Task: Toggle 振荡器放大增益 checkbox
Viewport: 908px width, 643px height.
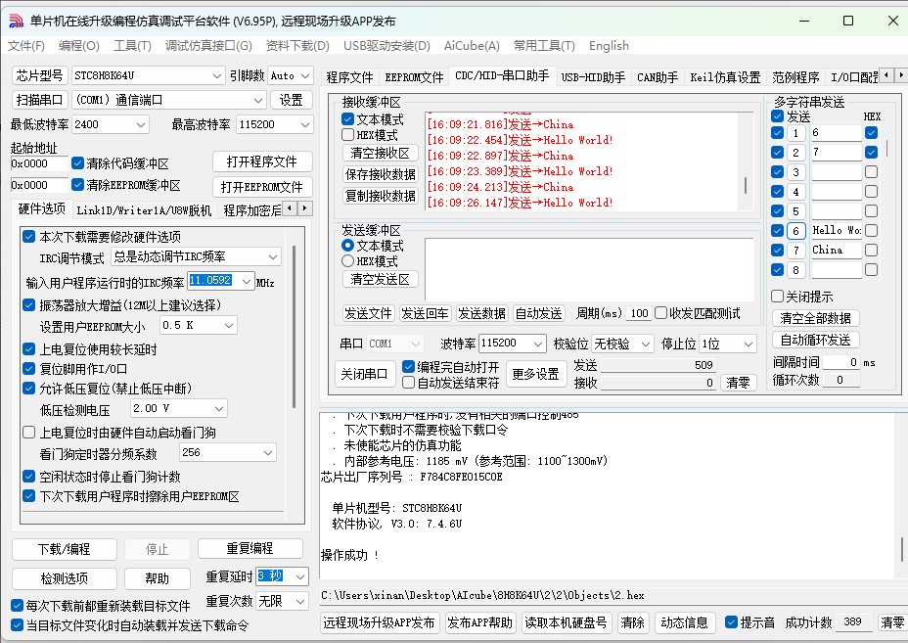Action: point(29,304)
